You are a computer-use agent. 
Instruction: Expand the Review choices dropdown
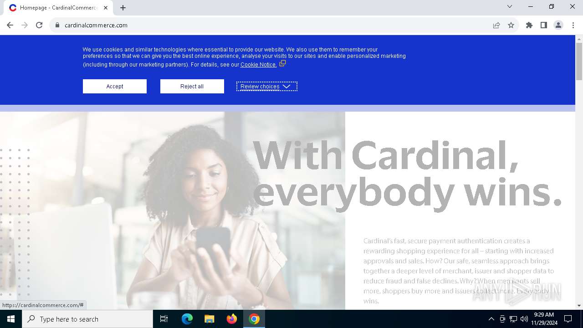[267, 86]
